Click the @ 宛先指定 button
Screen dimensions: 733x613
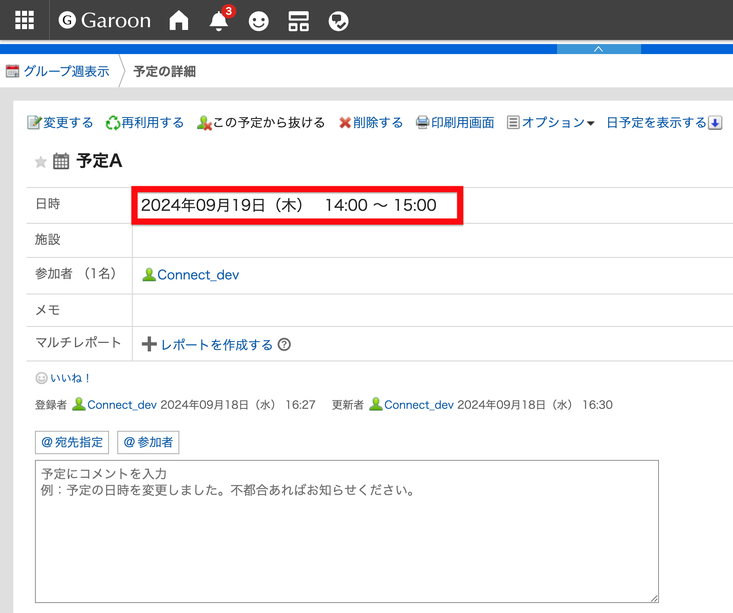click(72, 442)
